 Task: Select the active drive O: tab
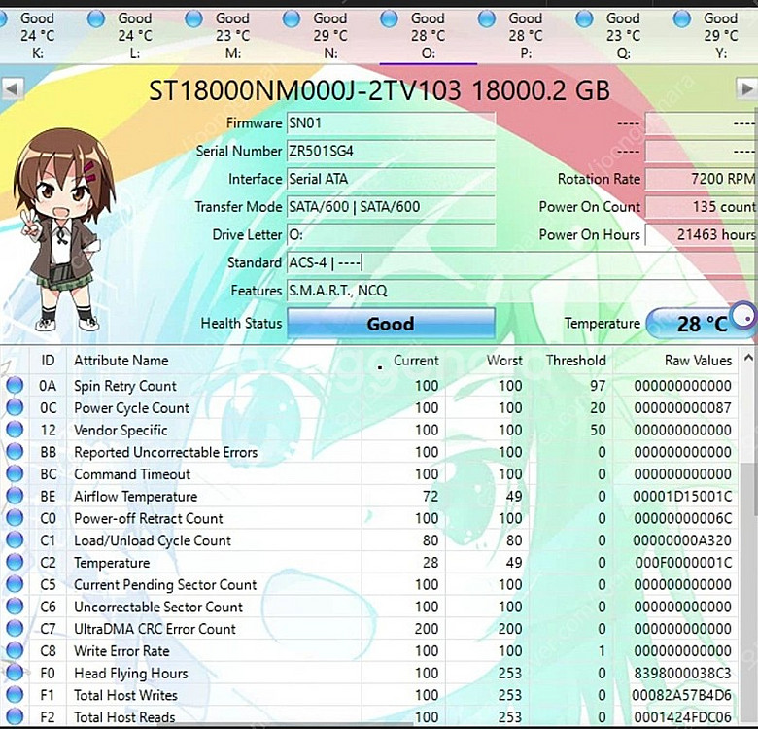[428, 35]
